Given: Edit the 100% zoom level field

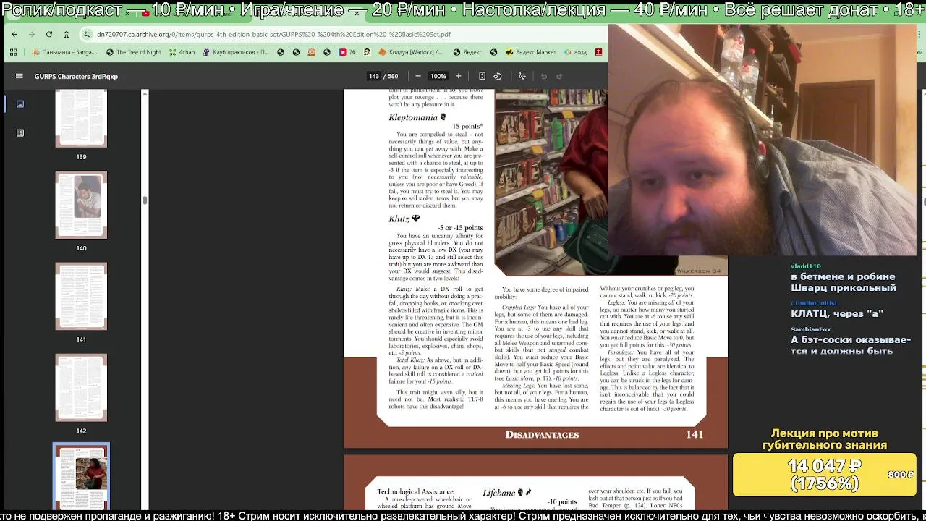Looking at the screenshot, I should [x=438, y=76].
